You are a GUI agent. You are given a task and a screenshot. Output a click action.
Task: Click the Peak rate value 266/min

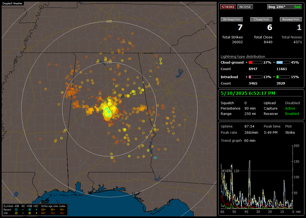[251, 132]
